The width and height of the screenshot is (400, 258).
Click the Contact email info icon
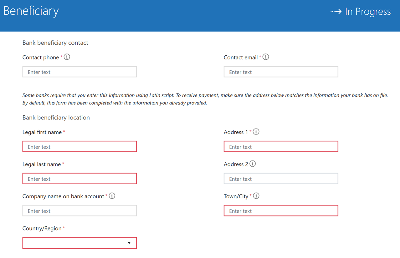tap(266, 57)
